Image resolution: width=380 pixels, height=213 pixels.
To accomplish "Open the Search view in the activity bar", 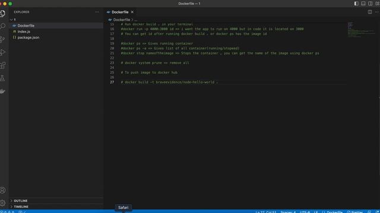I will click(2, 26).
